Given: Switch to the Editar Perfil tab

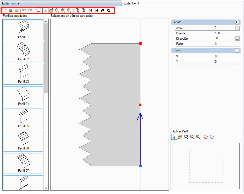Looking at the screenshot, I should 131,3.
